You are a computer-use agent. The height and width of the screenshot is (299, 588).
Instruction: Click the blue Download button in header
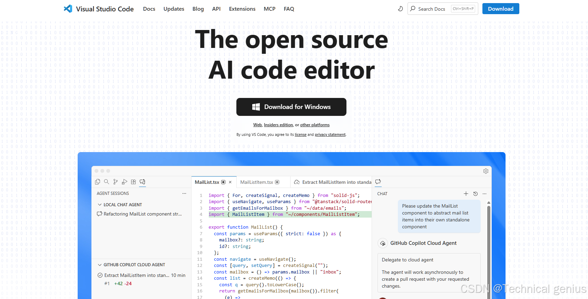pos(501,9)
